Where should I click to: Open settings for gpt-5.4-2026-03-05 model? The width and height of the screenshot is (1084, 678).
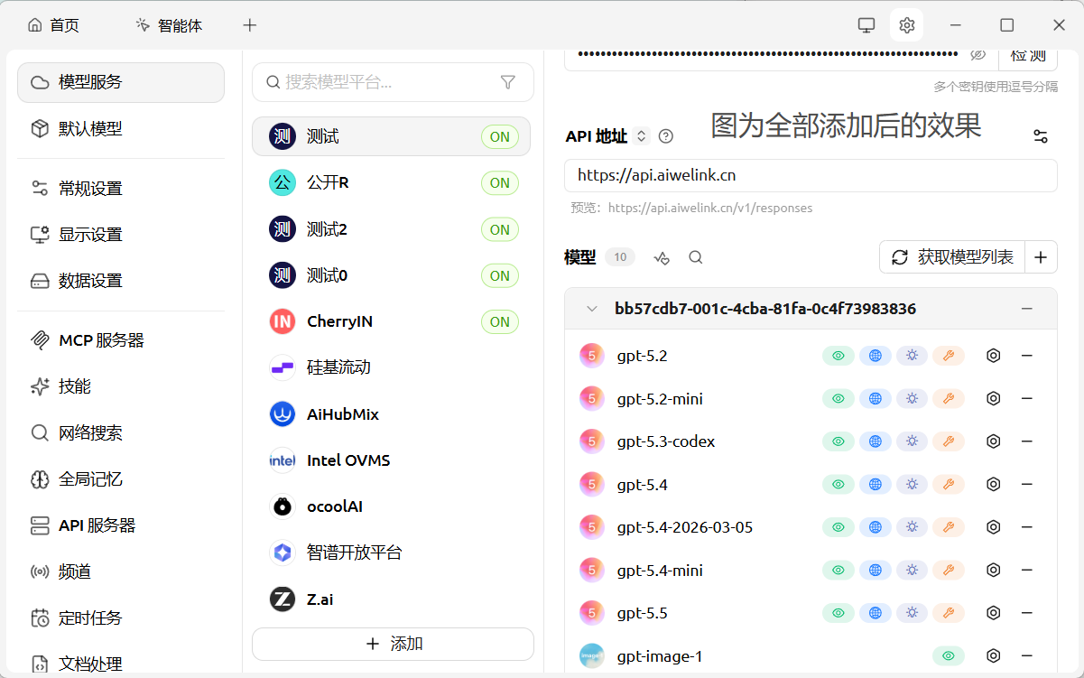994,527
